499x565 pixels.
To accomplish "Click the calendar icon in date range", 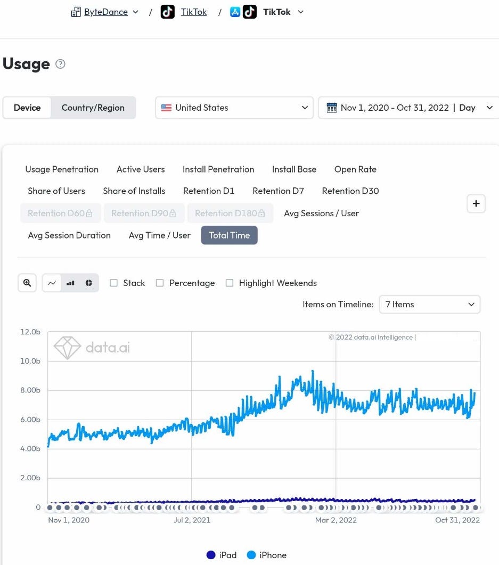I will [331, 108].
